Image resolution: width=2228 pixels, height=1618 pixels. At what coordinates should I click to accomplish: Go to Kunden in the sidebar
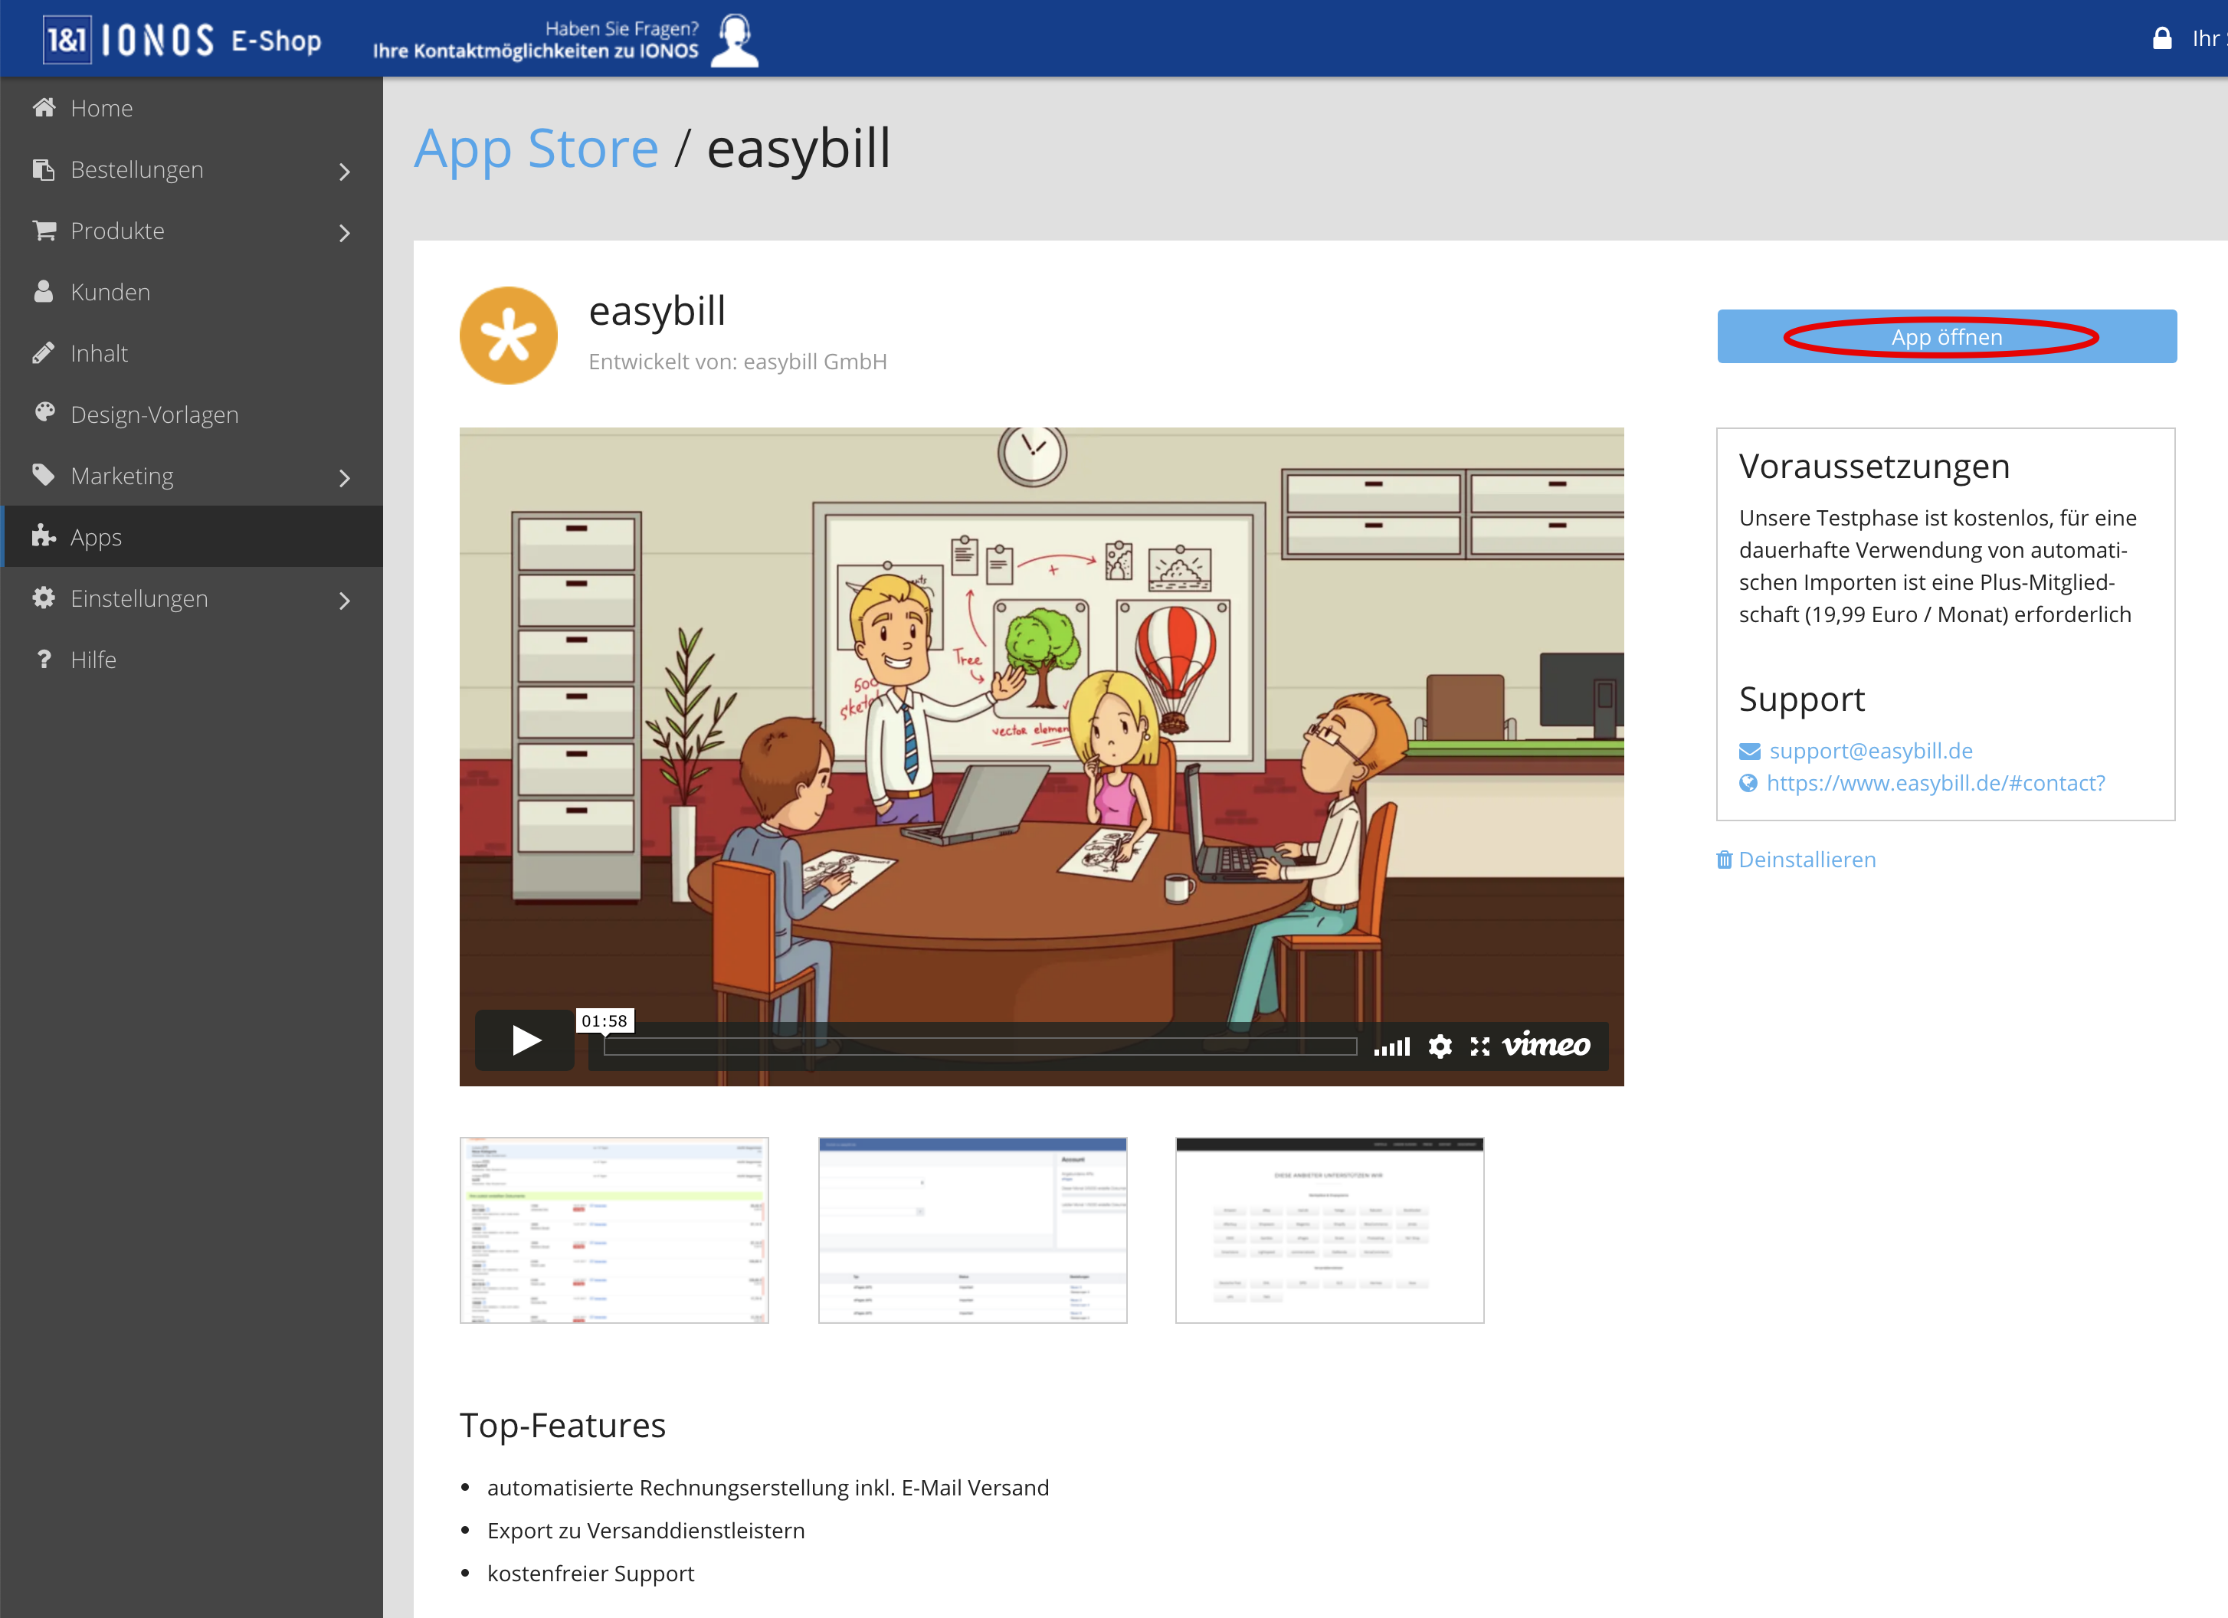tap(192, 292)
